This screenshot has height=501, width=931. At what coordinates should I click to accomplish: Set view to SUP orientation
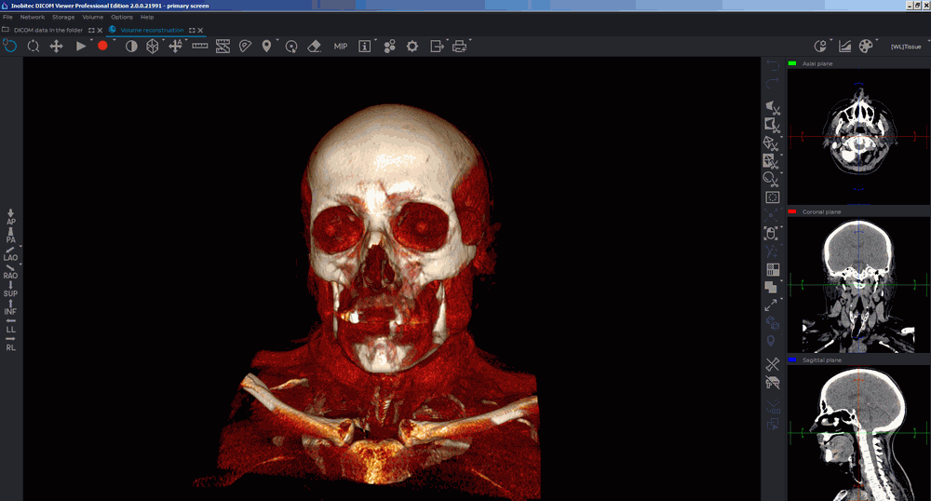tap(11, 289)
